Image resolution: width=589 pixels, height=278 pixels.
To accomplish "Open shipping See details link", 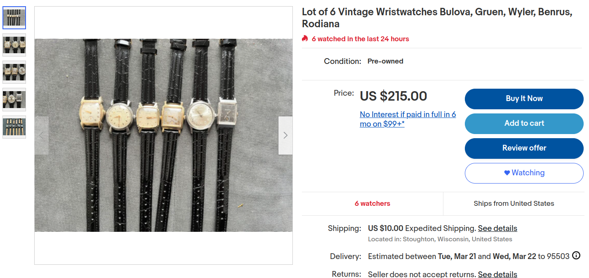I will pyautogui.click(x=497, y=229).
